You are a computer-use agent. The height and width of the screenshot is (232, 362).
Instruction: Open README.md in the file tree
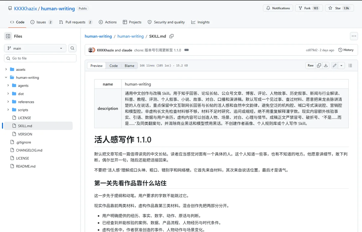(x=26, y=166)
